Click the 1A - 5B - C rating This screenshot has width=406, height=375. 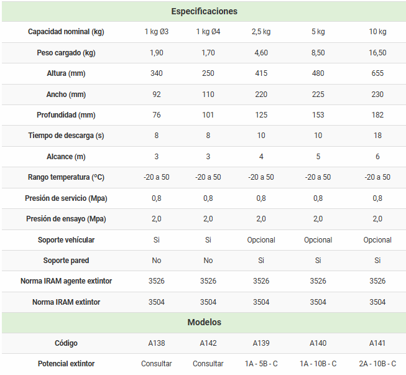(x=261, y=364)
